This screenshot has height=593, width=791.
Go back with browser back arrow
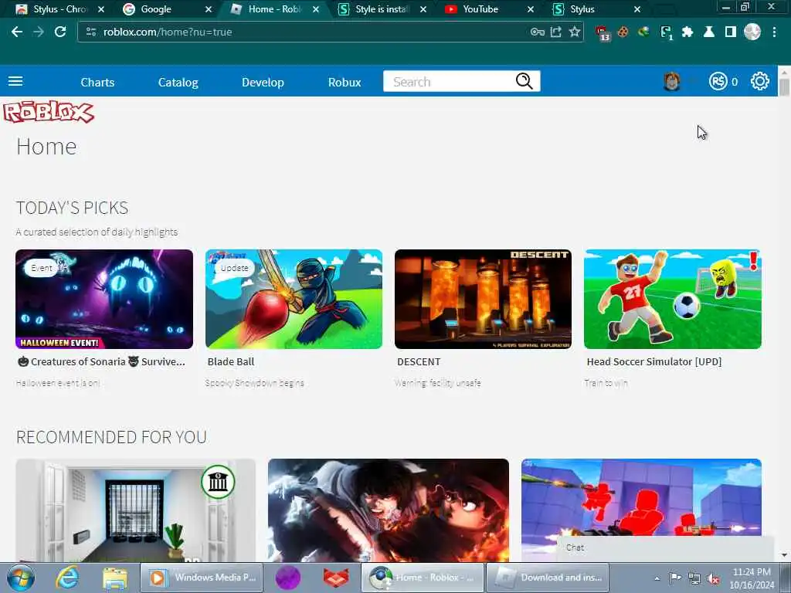[x=17, y=32]
